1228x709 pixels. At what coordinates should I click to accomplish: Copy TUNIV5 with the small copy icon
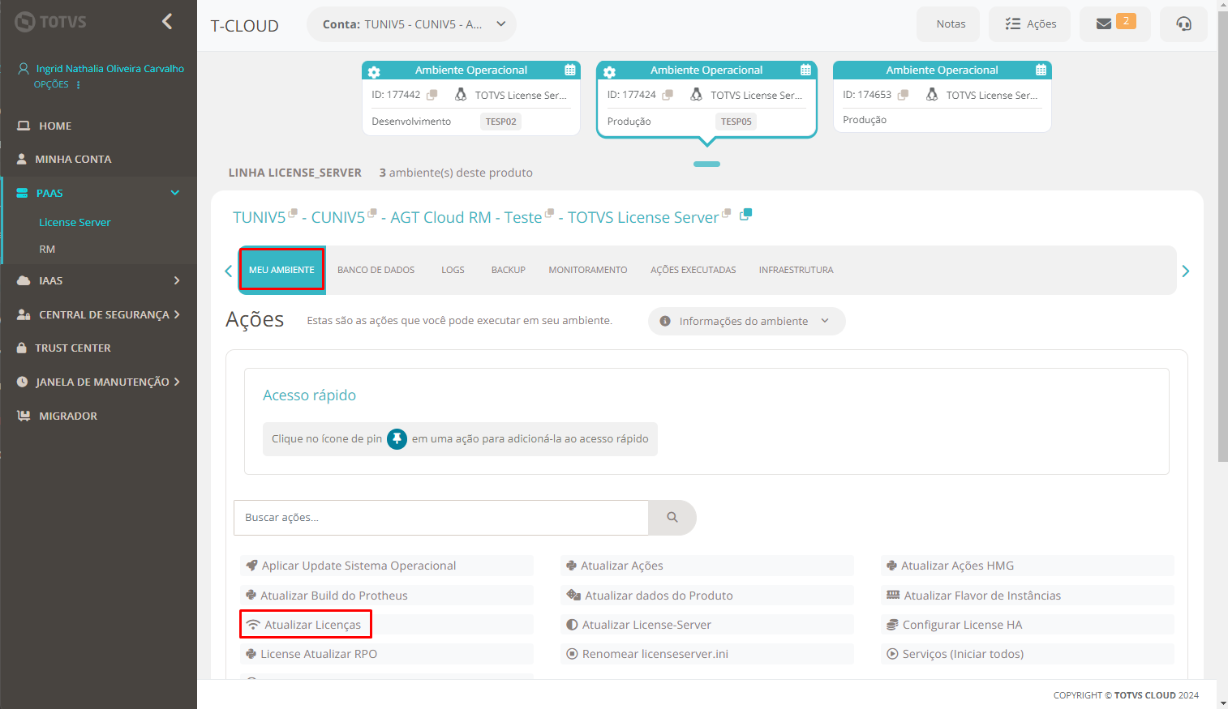[x=293, y=213]
